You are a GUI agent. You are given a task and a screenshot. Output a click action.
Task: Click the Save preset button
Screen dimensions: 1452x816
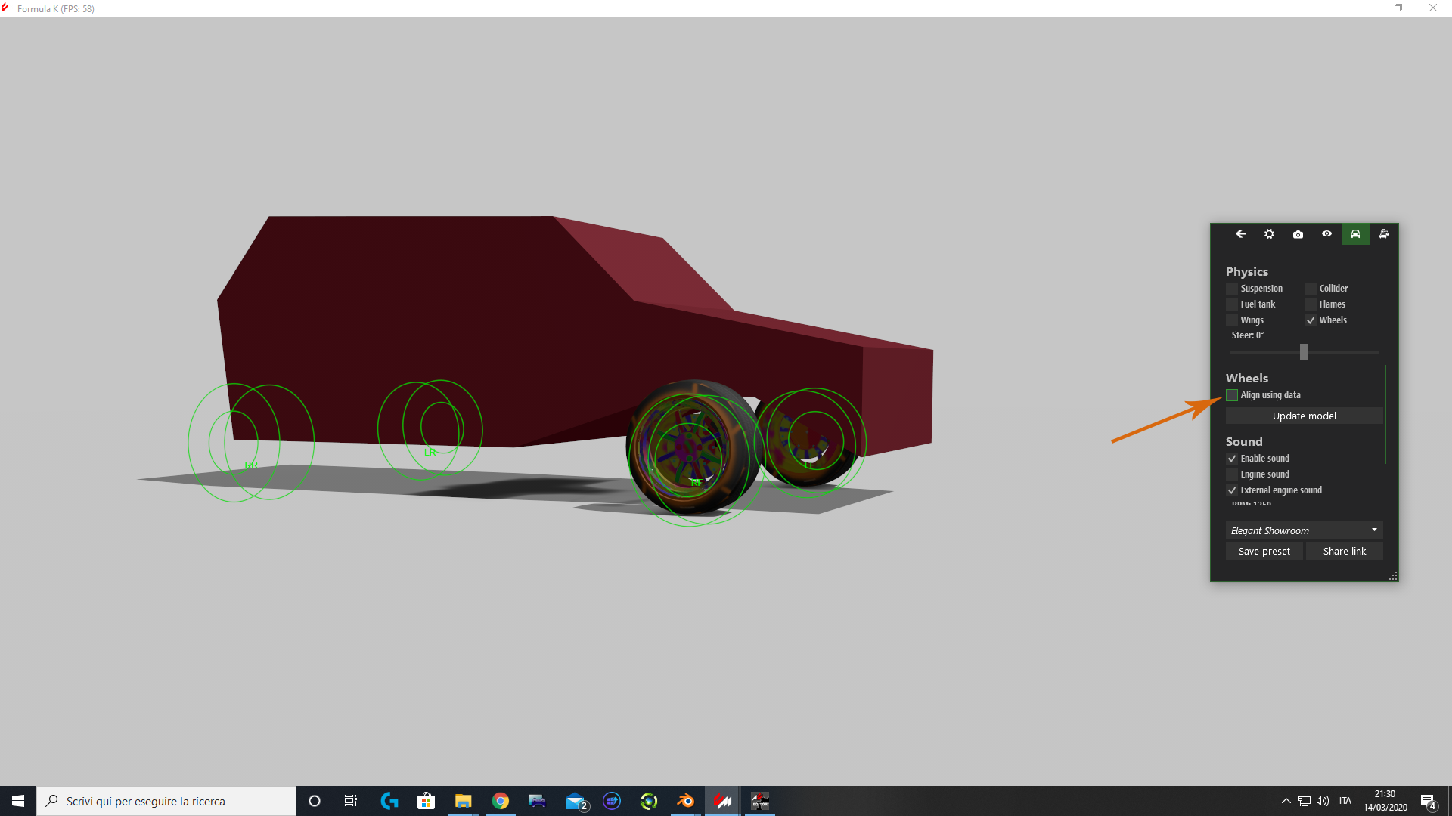click(1264, 552)
